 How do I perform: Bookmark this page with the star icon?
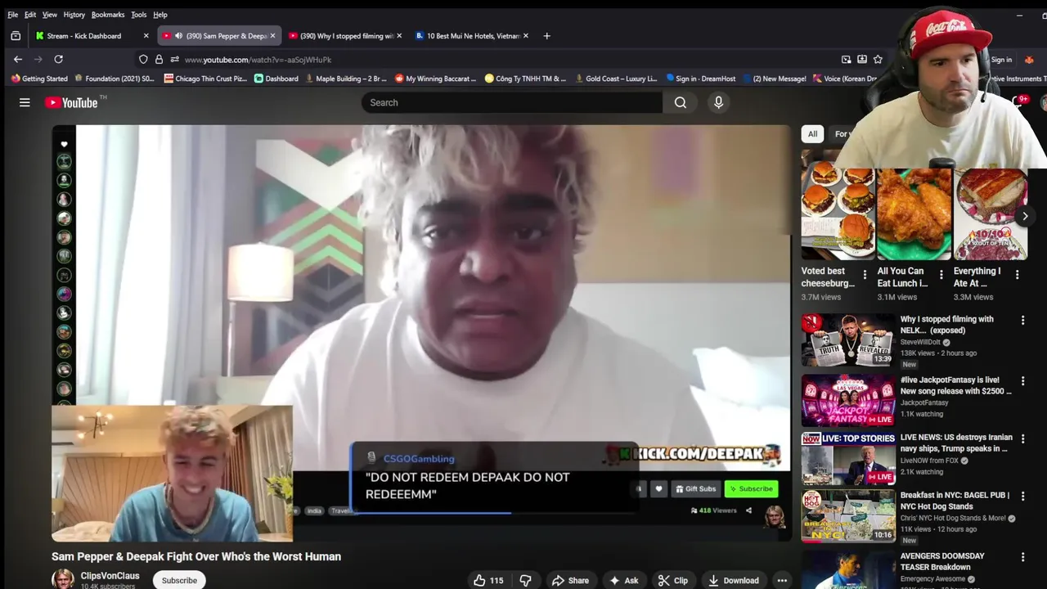pyautogui.click(x=878, y=59)
